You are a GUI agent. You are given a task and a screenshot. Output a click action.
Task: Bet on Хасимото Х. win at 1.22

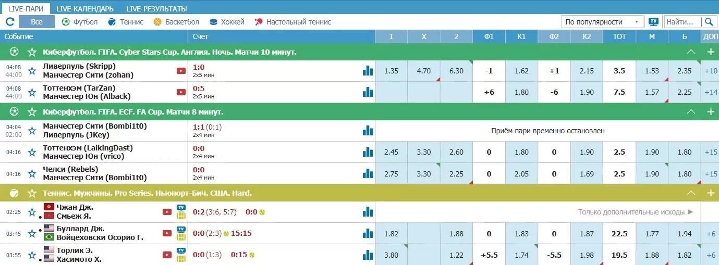pyautogui.click(x=456, y=255)
